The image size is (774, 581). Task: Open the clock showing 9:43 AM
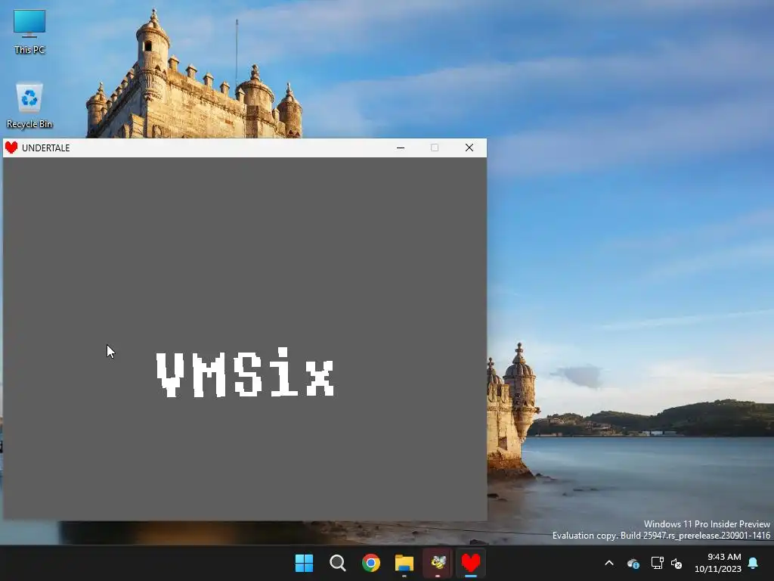(x=718, y=563)
